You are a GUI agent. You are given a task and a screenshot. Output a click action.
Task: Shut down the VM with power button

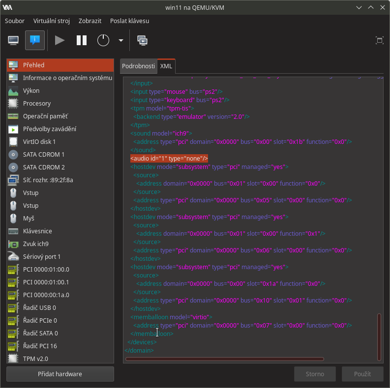coord(103,40)
